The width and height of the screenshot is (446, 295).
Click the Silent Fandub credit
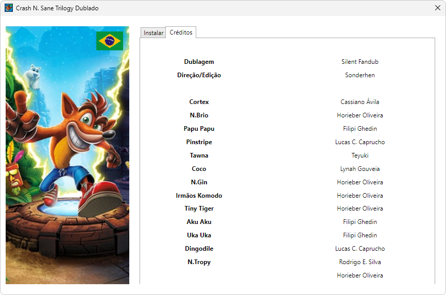coord(360,62)
